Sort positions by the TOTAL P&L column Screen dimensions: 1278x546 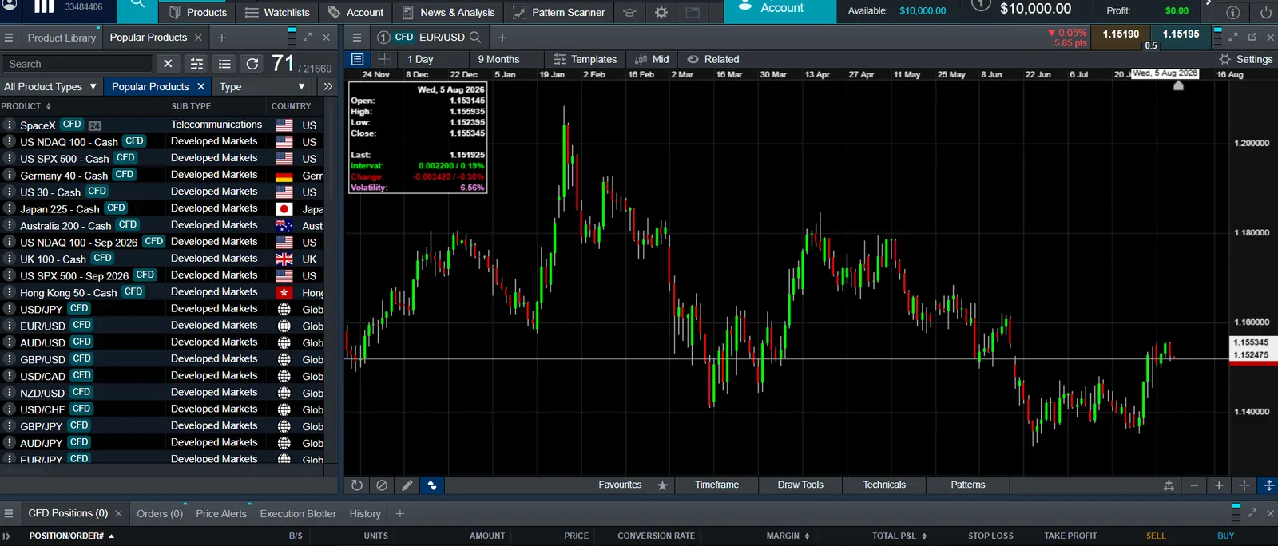(x=899, y=536)
